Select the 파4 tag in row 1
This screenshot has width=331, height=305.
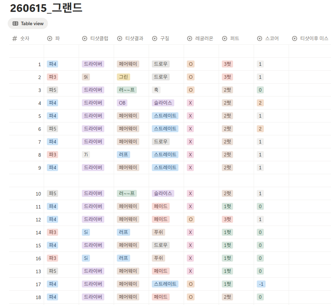(x=52, y=64)
